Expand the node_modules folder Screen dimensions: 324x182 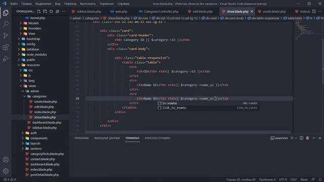[x=36, y=55]
